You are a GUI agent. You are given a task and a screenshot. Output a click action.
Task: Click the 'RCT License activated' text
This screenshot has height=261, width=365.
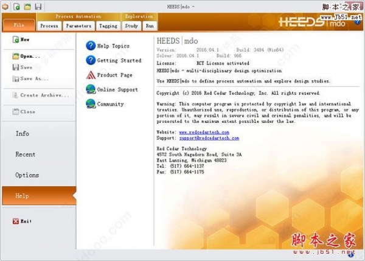223,63
